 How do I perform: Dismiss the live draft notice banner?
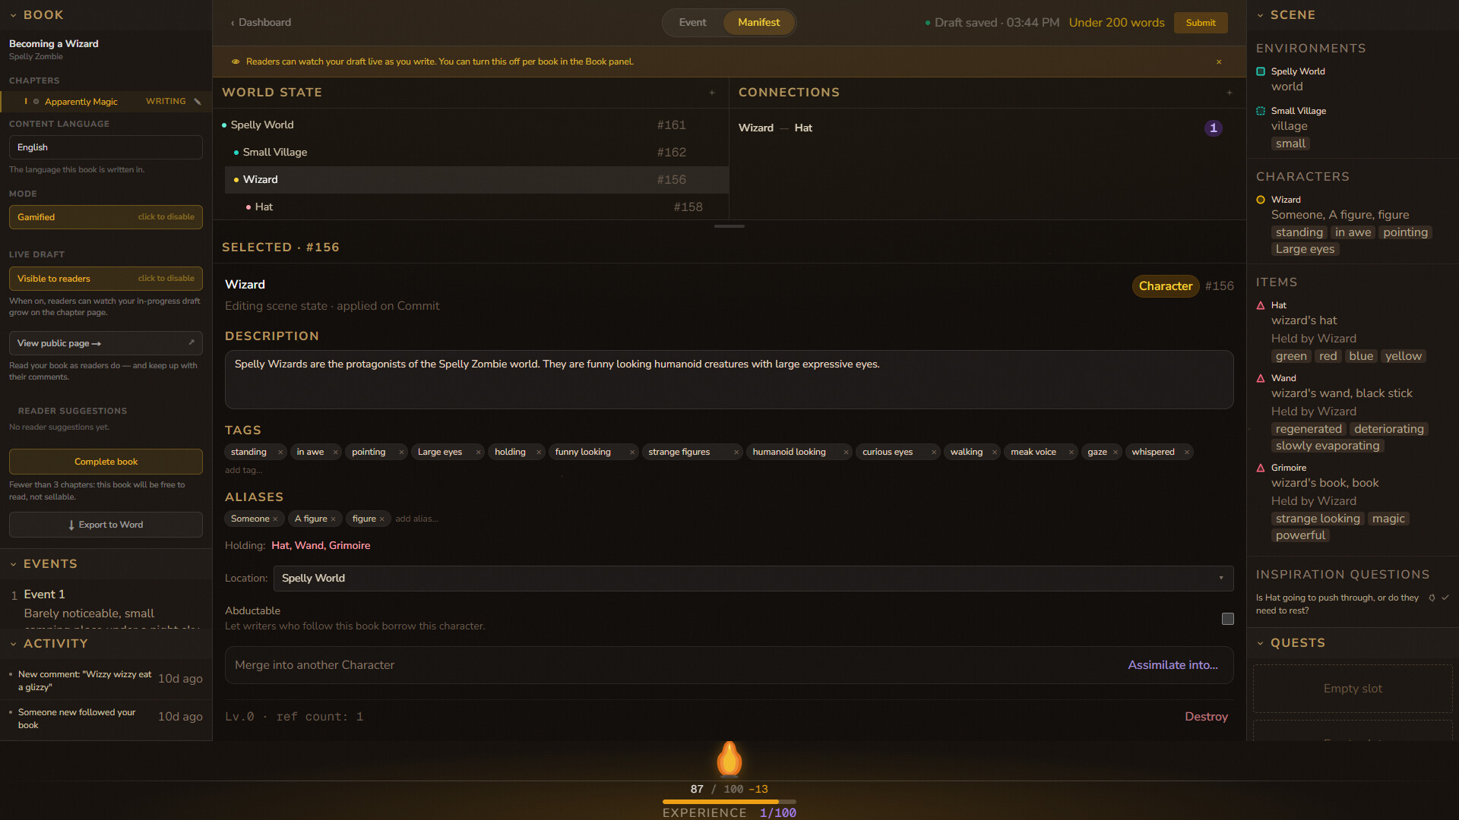point(1219,62)
